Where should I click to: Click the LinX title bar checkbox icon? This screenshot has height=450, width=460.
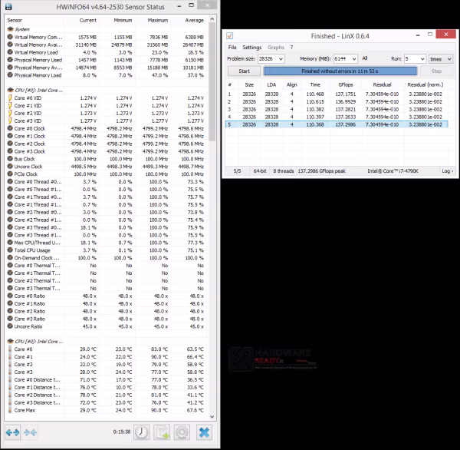(230, 36)
